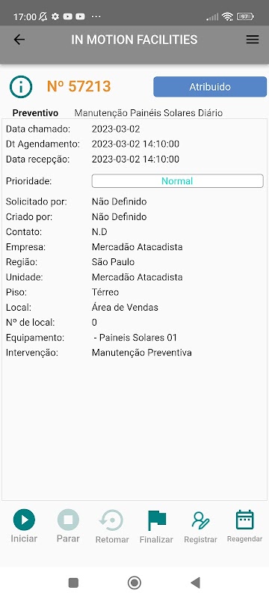Tap the IN MOTION FACILITIES header title

click(134, 40)
